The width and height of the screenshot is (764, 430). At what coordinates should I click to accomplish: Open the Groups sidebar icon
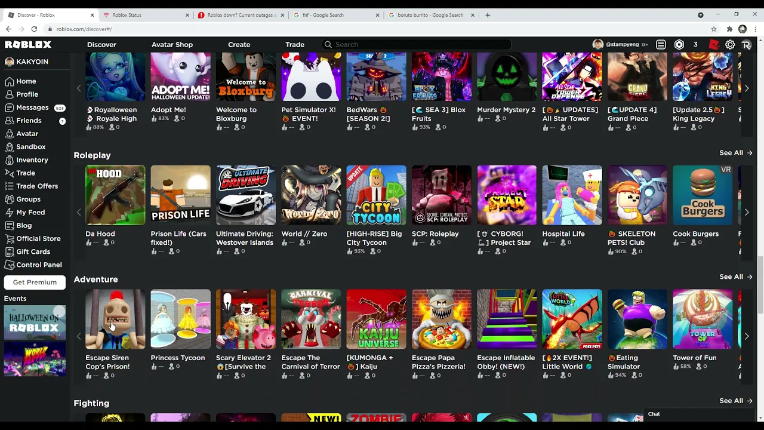click(9, 199)
